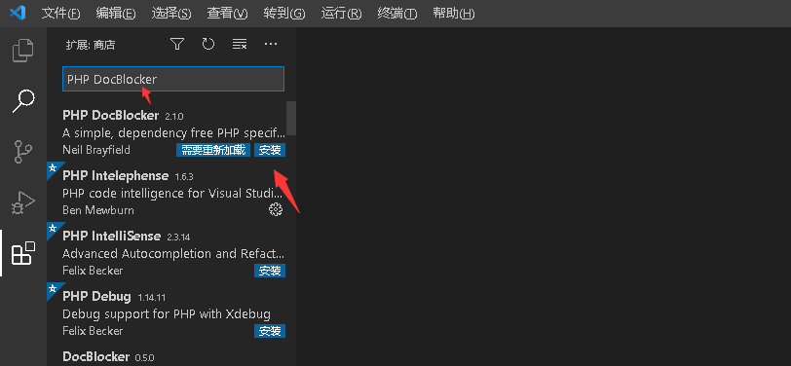Click the VS Code logo icon
Screen dimensions: 791x366
click(18, 13)
